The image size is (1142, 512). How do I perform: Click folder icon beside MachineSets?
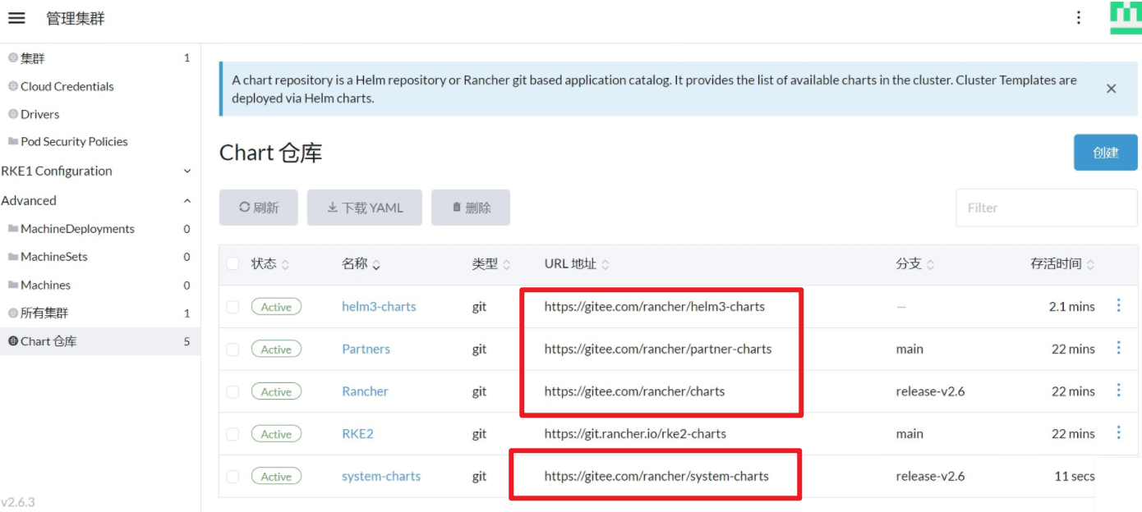[13, 257]
